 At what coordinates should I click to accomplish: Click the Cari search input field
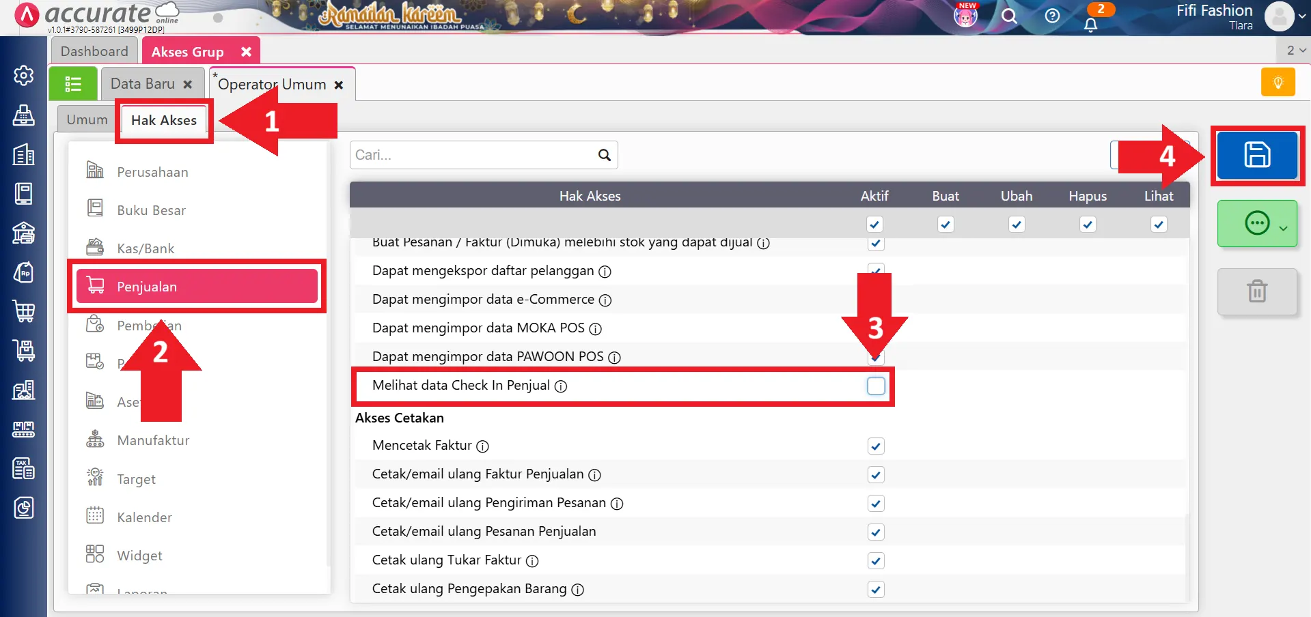click(x=473, y=155)
